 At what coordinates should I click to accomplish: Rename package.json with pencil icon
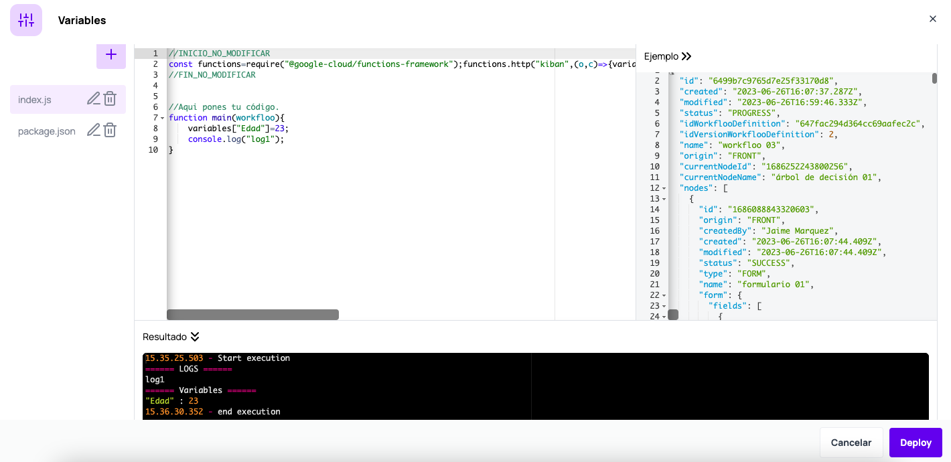click(94, 131)
